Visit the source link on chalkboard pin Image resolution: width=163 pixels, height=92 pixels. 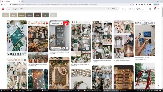click(56, 48)
